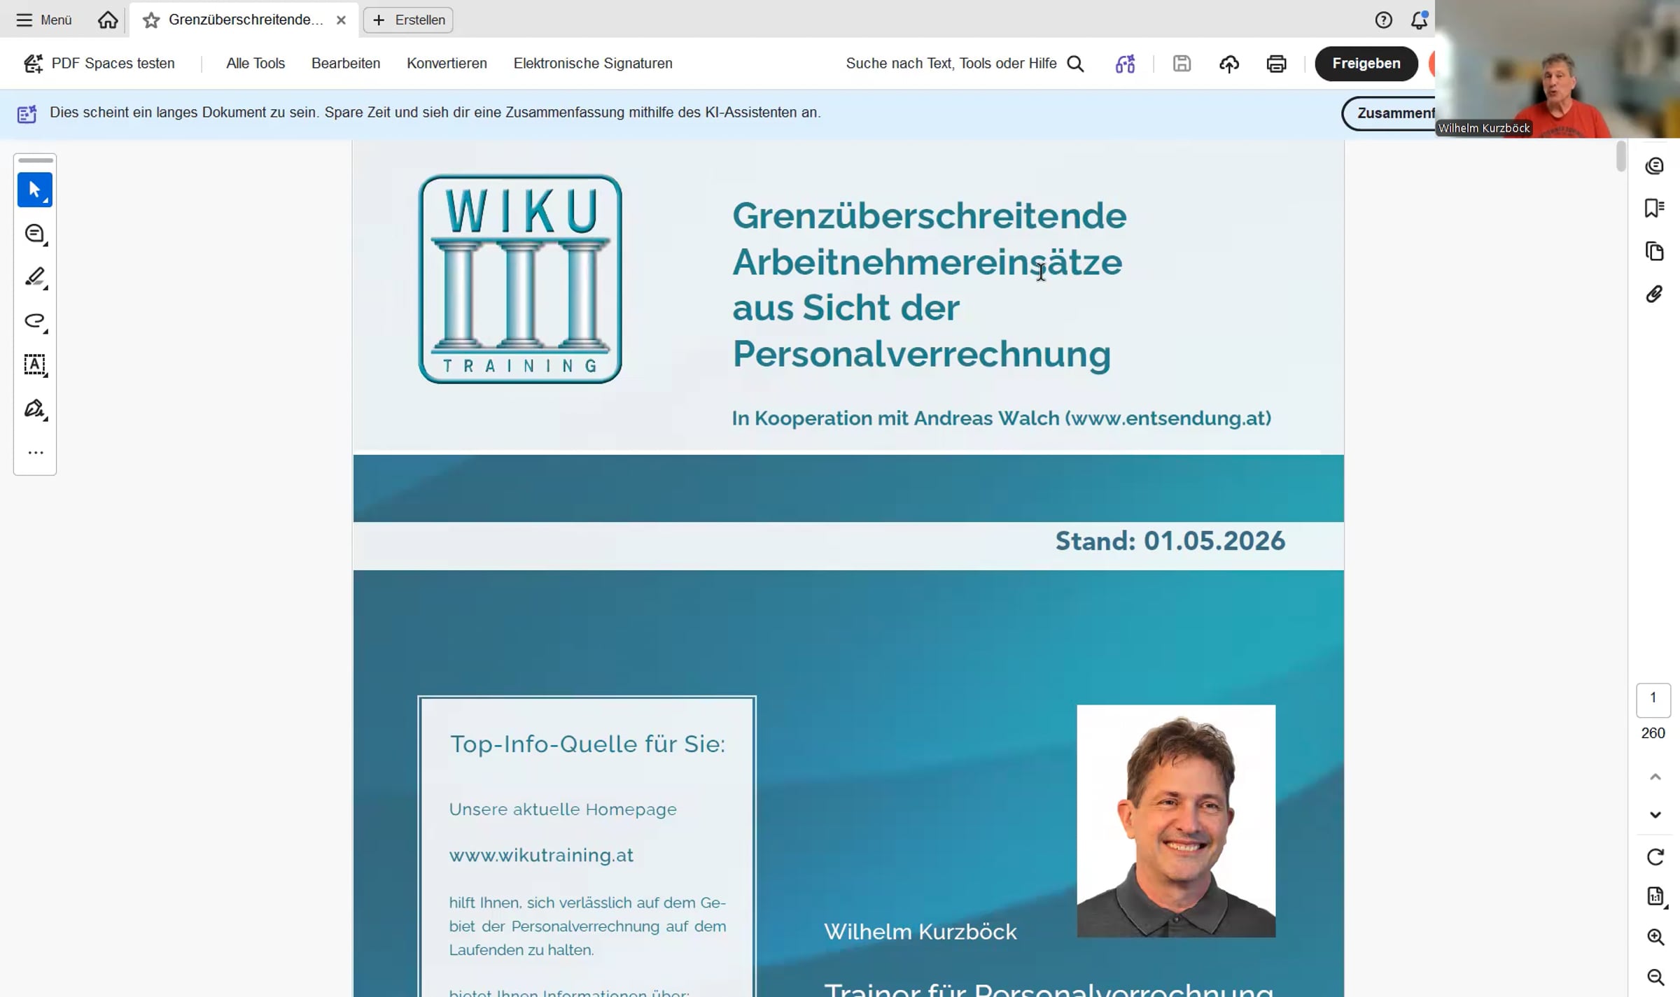Zoom in on the document
The image size is (1680, 997).
[1655, 937]
